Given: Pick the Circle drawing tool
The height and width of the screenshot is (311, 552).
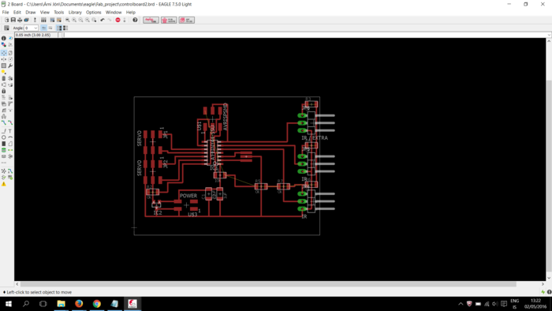Looking at the screenshot, I should (4, 137).
